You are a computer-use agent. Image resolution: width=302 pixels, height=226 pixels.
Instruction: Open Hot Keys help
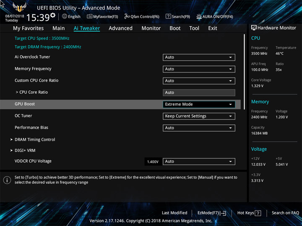coord(249,213)
